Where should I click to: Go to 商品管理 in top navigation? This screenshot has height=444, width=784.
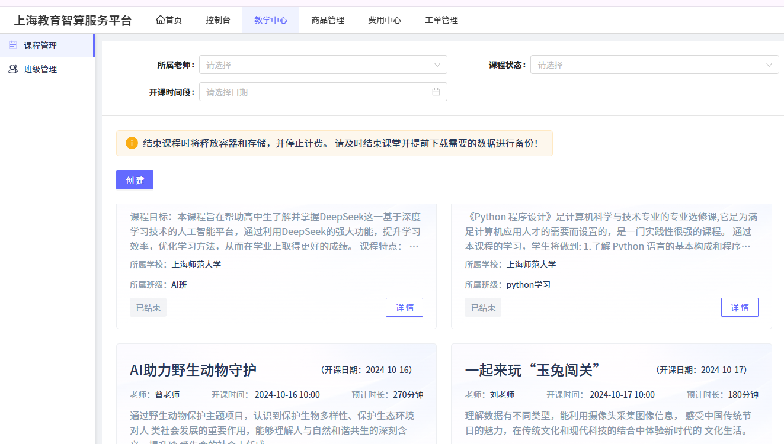click(328, 20)
